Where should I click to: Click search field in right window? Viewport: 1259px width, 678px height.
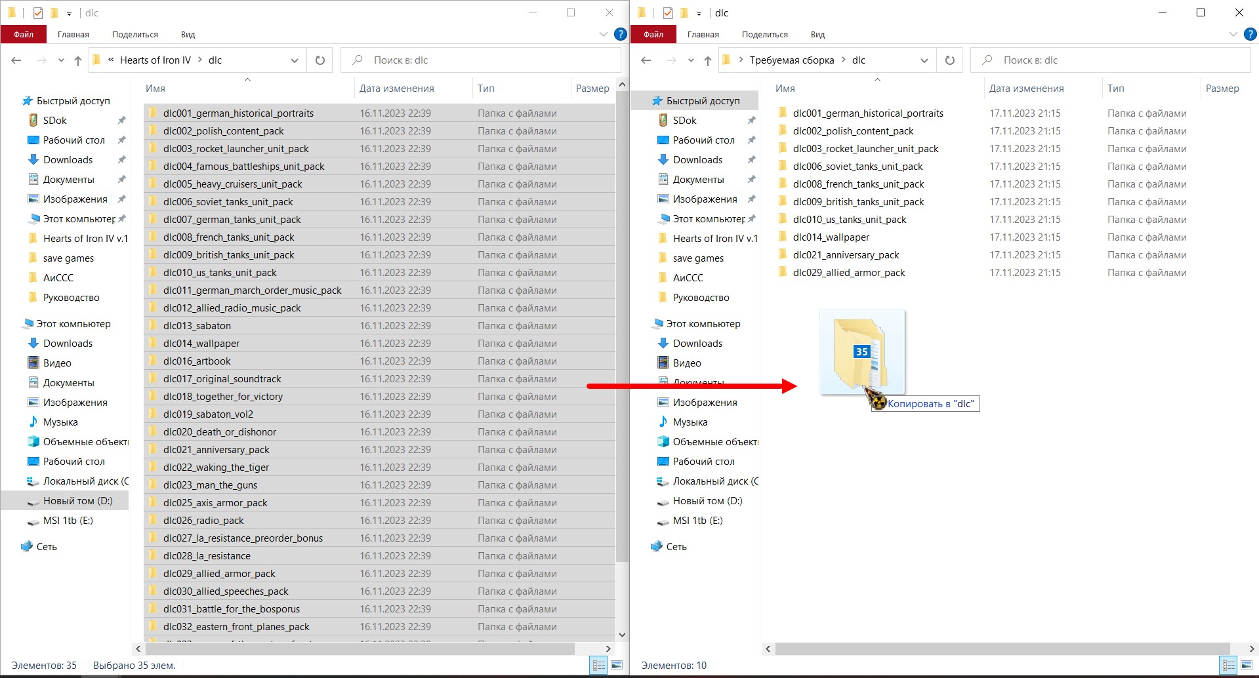coord(1111,60)
